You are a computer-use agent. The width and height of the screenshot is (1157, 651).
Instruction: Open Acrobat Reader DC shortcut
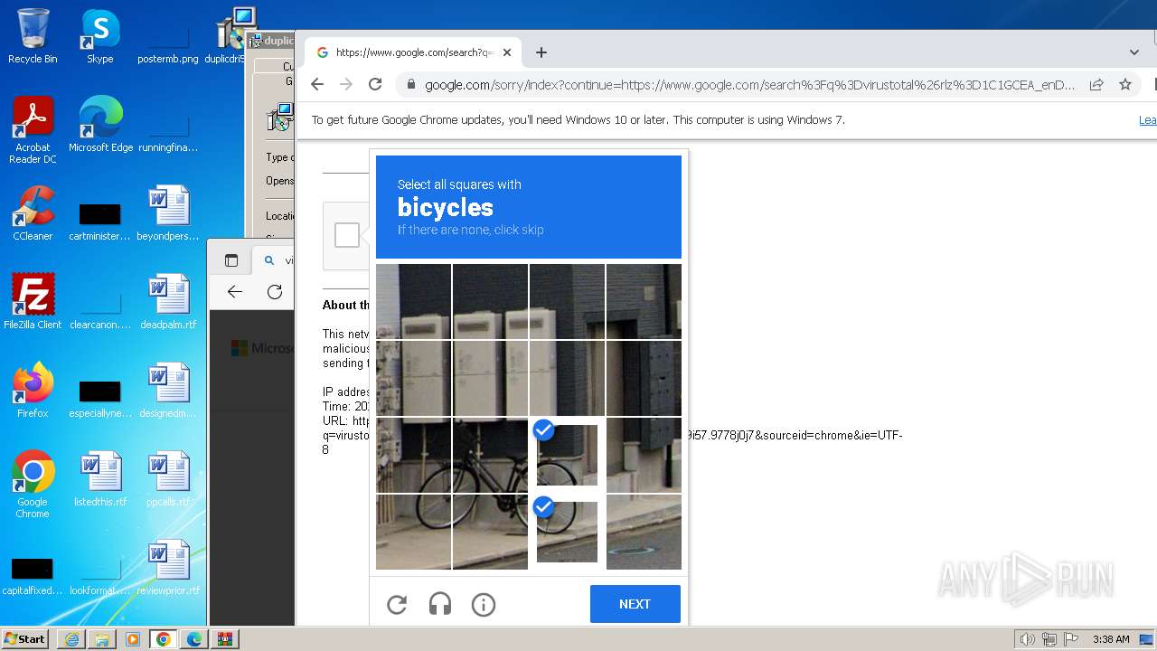[33, 130]
